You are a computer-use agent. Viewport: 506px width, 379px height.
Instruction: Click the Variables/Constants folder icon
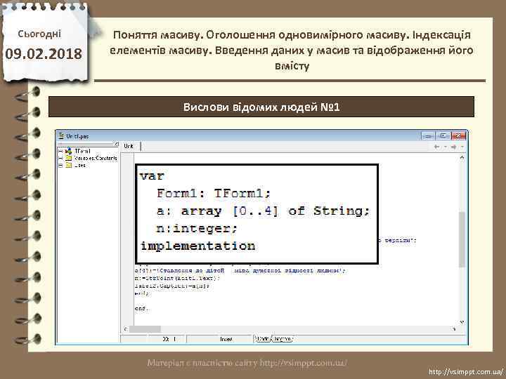click(68, 158)
